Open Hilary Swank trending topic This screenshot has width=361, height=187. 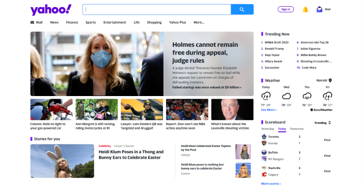coord(273,61)
